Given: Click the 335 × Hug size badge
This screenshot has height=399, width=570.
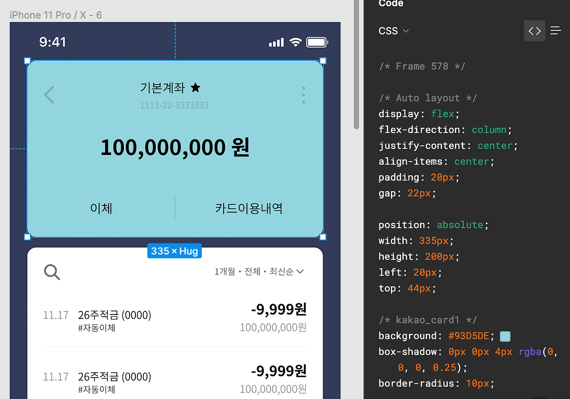Looking at the screenshot, I should pos(174,251).
